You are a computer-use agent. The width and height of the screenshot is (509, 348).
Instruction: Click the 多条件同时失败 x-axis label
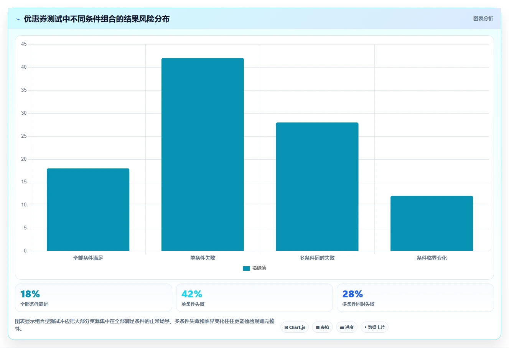click(317, 258)
